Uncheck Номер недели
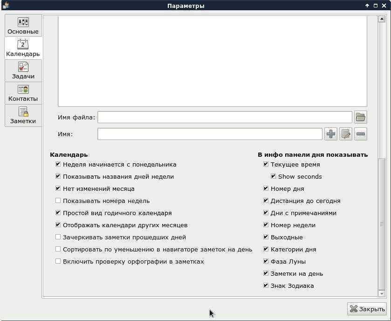 266,224
